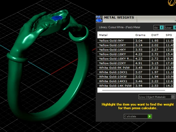Click the Metal Weights scale icon
The height and width of the screenshot is (132, 176).
tap(99, 19)
